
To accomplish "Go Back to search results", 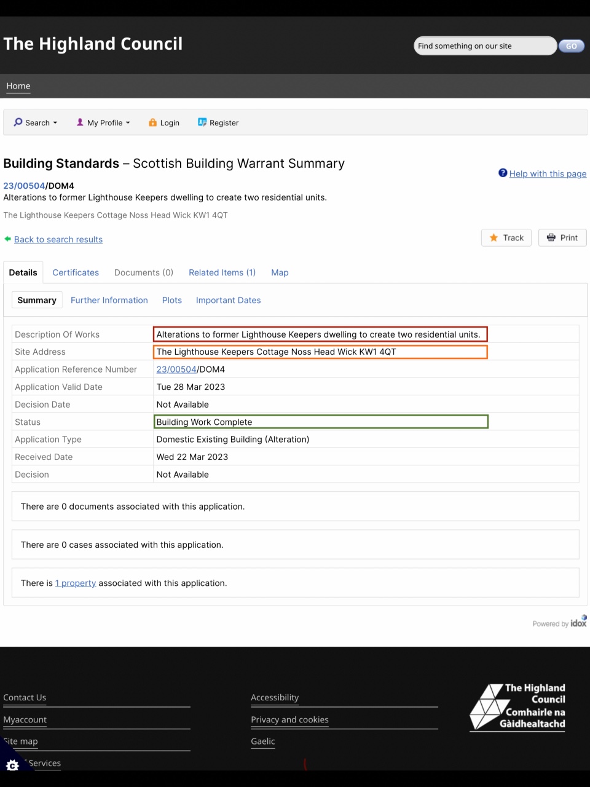I will (58, 239).
